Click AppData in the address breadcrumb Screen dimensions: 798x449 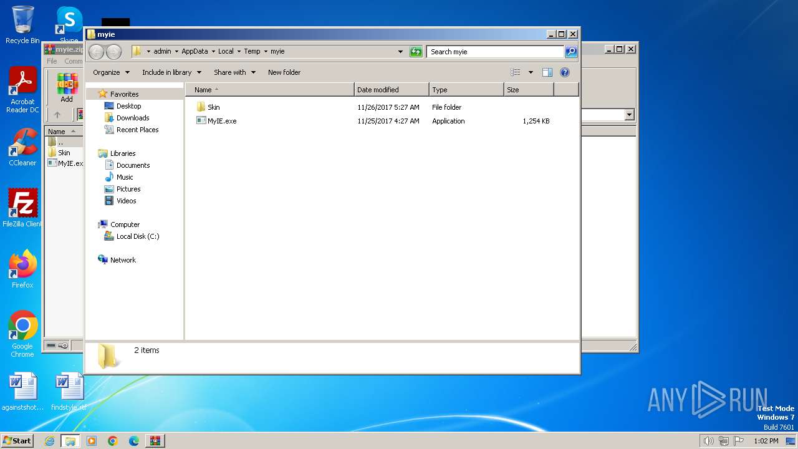[x=195, y=52]
